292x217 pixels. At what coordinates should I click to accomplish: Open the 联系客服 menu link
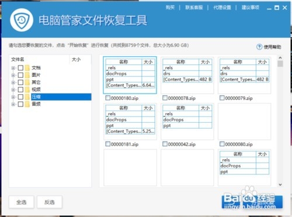click(x=194, y=8)
